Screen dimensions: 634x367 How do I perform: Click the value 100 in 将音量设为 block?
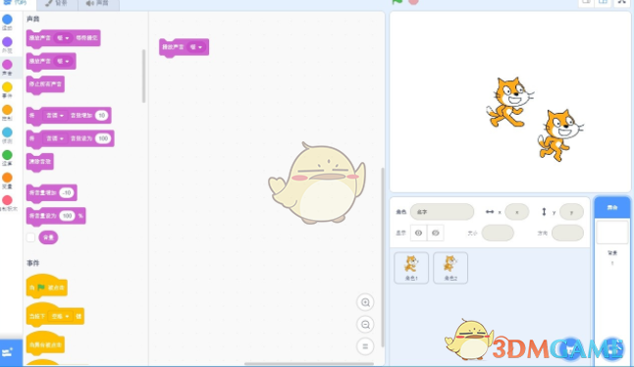click(67, 216)
